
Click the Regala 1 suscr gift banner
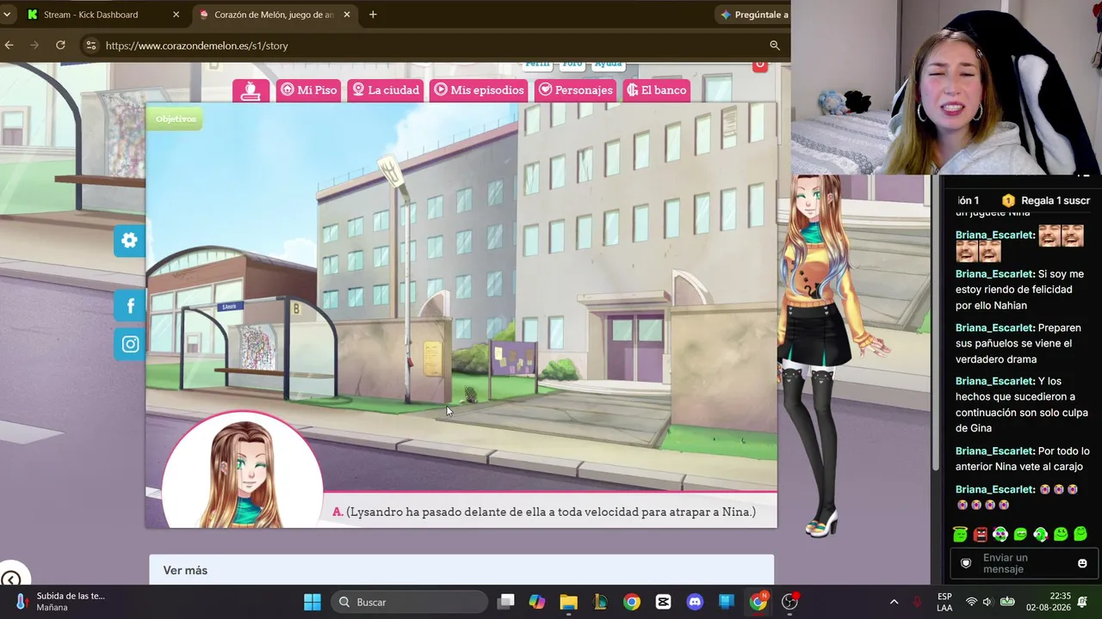click(x=1046, y=200)
